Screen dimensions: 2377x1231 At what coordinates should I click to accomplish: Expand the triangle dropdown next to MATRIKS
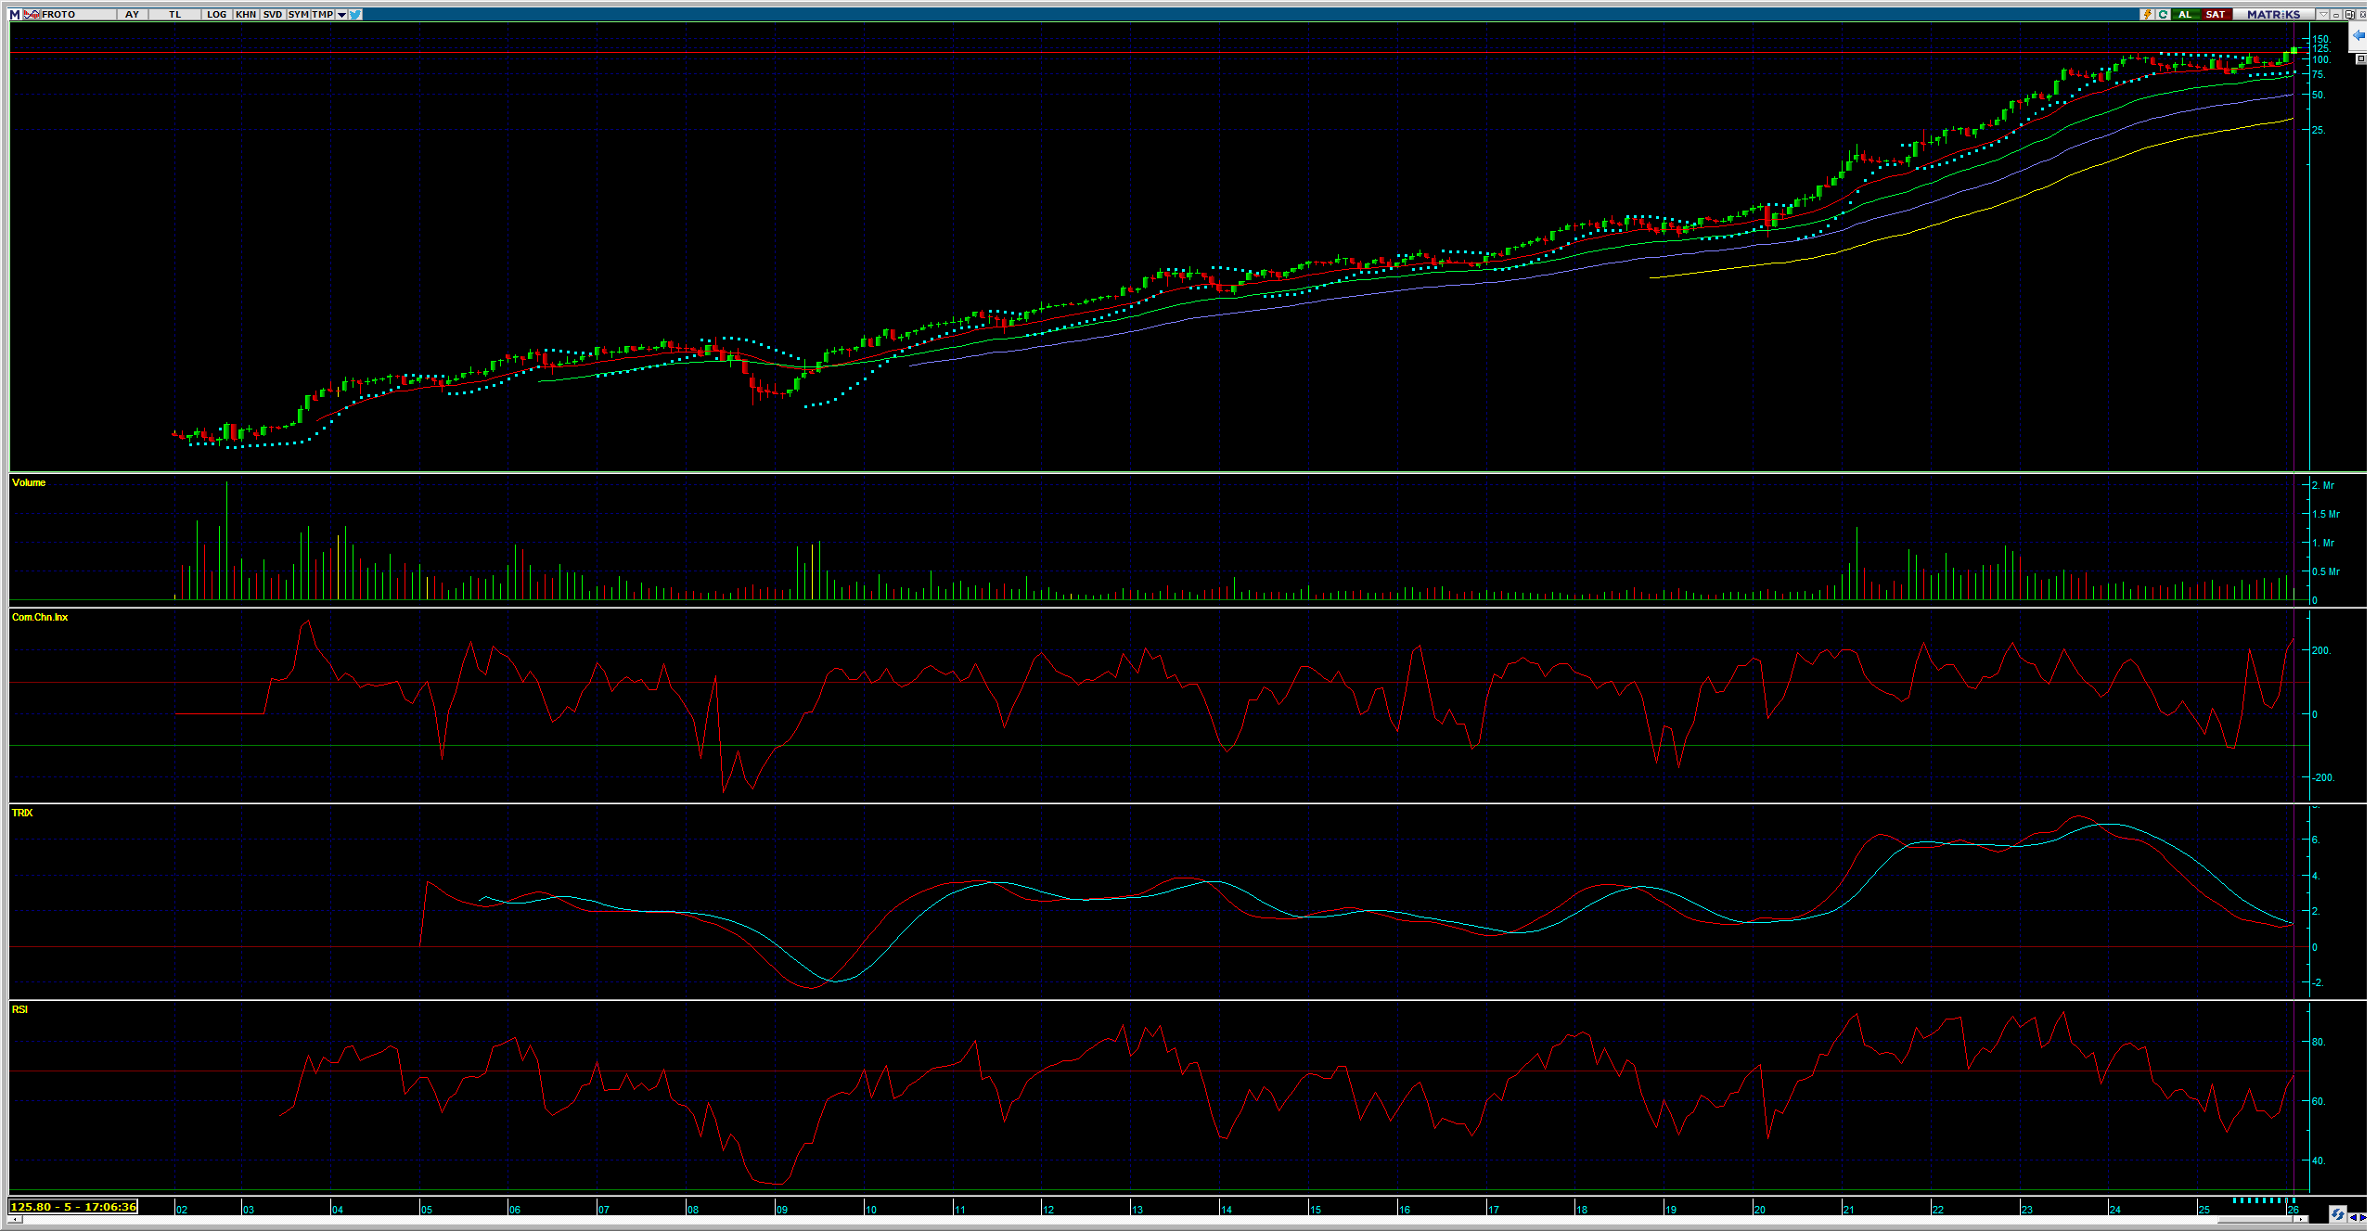2323,15
